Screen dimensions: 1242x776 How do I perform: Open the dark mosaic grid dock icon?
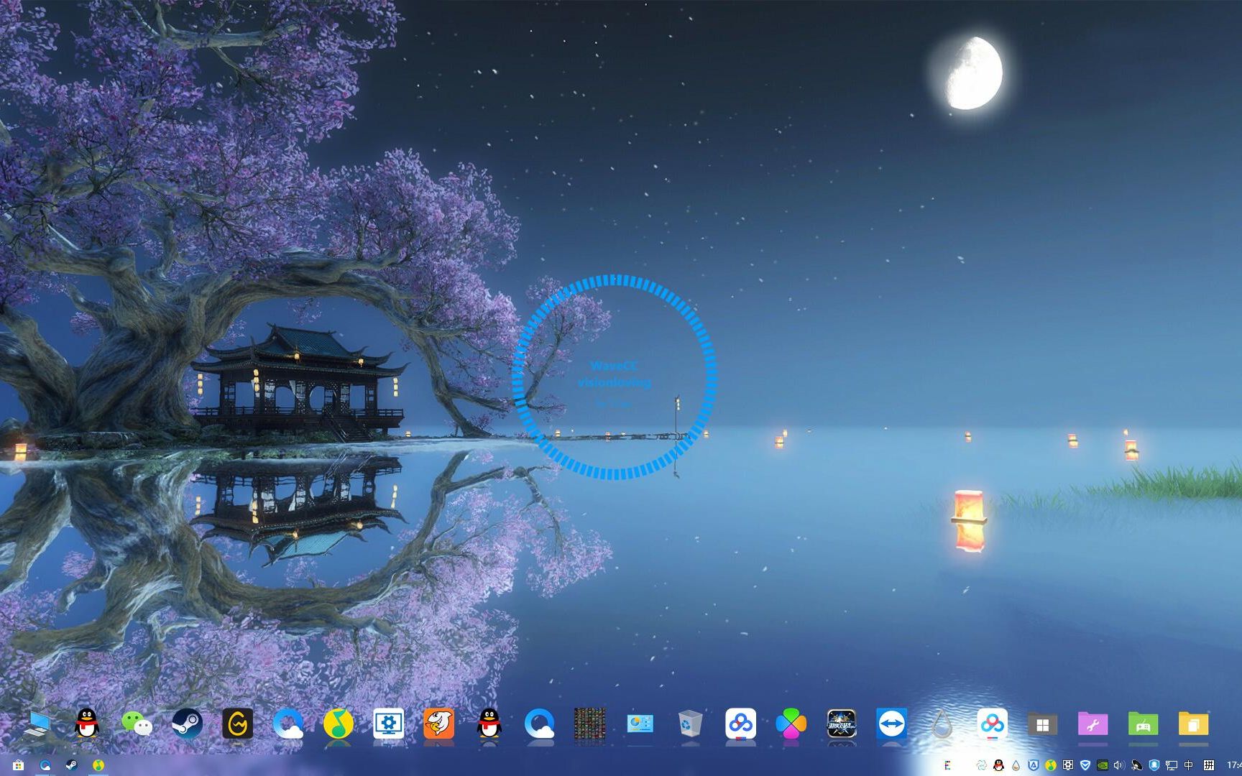click(589, 724)
